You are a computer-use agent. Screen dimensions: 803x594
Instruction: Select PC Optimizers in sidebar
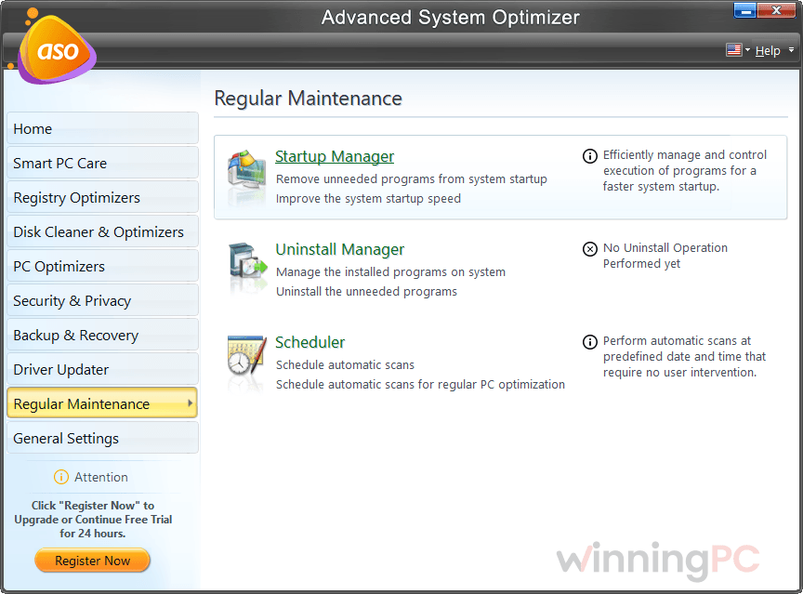[102, 266]
